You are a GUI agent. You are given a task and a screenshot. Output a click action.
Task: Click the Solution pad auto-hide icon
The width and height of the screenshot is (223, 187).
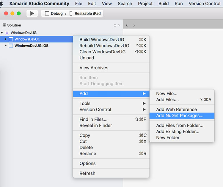click(115, 25)
